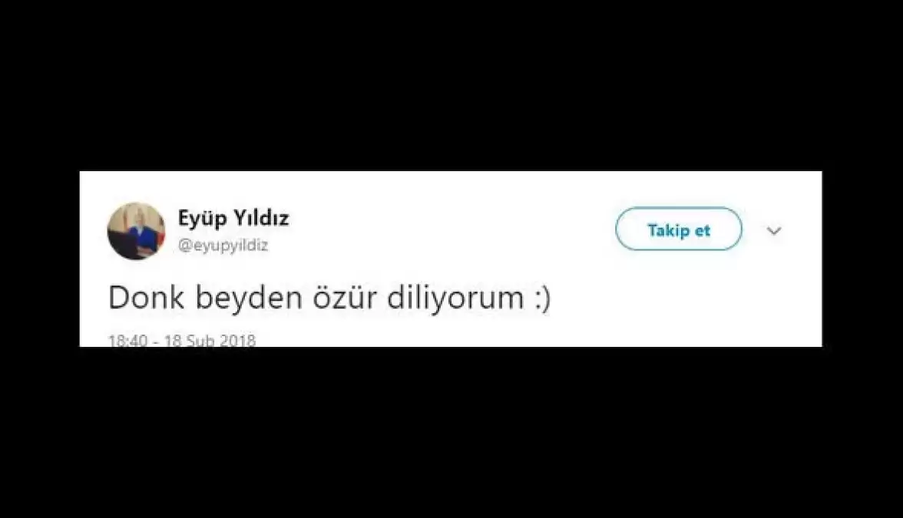Click the tweet text 'Donk beyden özür diliyorum'
This screenshot has width=903, height=518.
click(316, 298)
